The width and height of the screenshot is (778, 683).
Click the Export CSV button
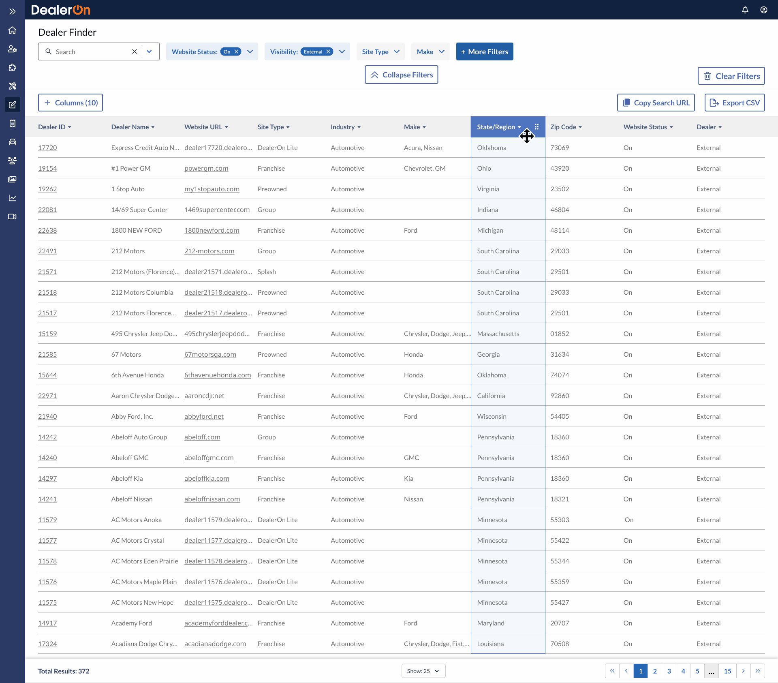click(734, 103)
